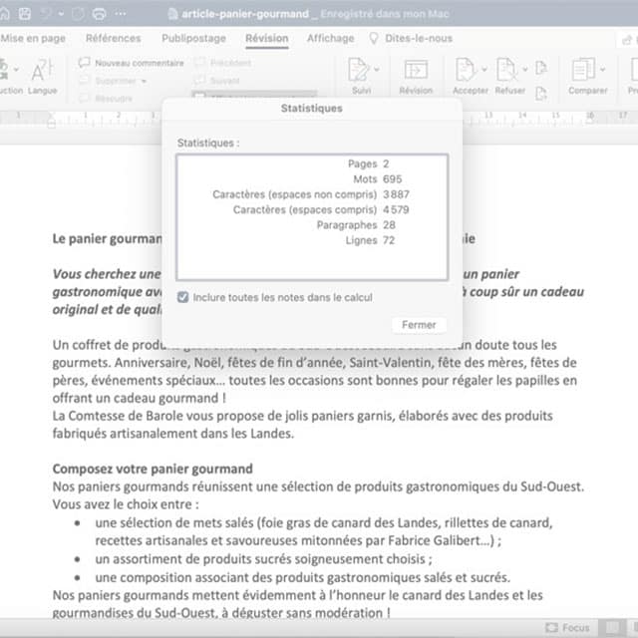The height and width of the screenshot is (638, 638).
Task: Select the Révision tab
Action: [267, 38]
